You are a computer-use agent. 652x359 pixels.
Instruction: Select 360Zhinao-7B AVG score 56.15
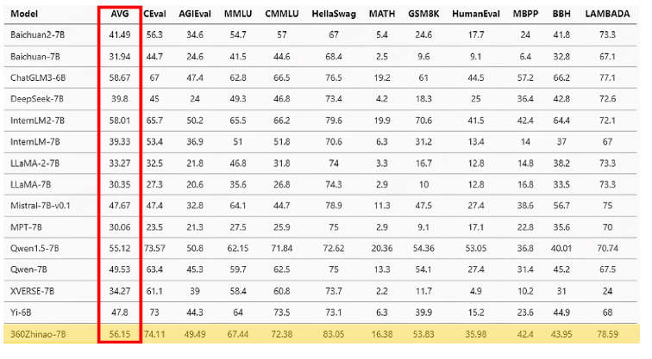[x=120, y=334]
